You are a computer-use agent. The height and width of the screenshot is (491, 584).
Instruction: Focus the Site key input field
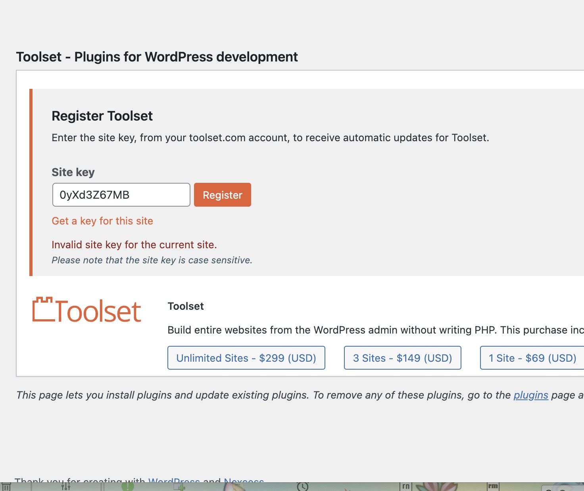pyautogui.click(x=121, y=195)
